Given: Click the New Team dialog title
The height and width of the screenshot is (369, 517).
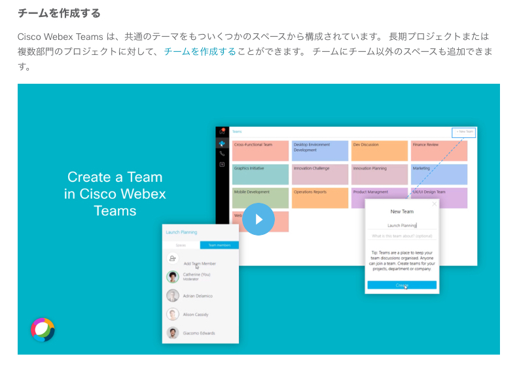Looking at the screenshot, I should [x=402, y=211].
